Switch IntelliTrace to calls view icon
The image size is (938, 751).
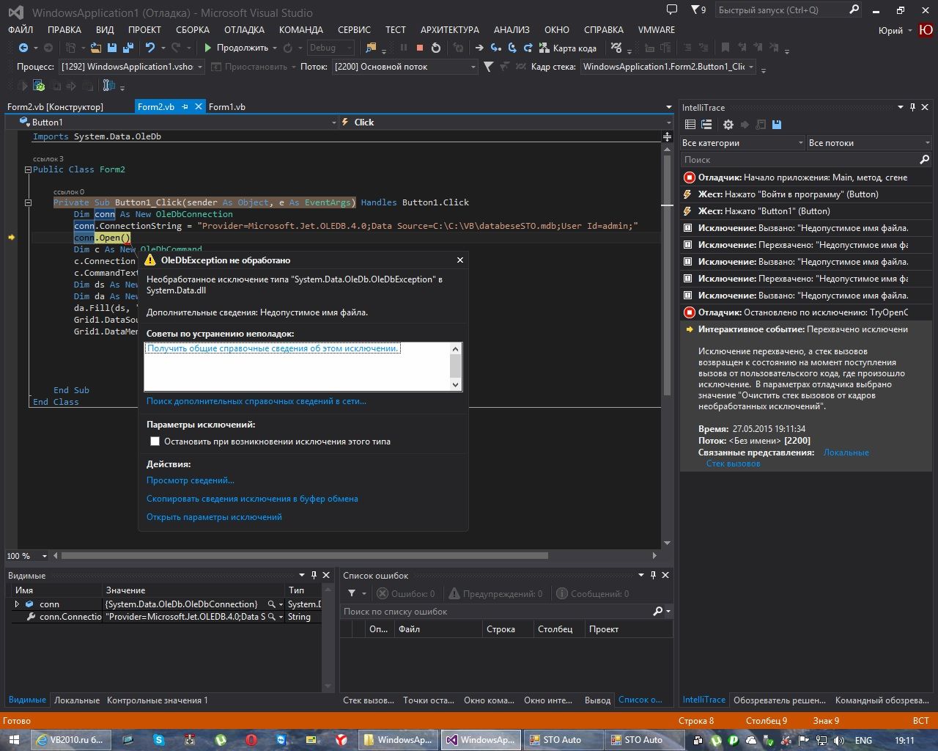706,125
